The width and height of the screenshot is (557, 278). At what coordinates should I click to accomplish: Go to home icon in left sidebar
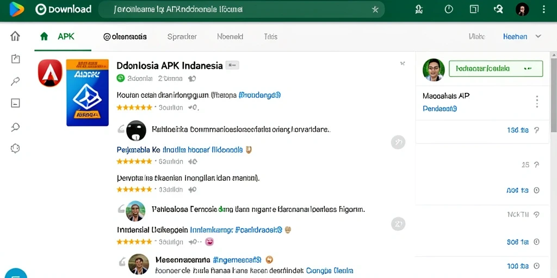[15, 36]
